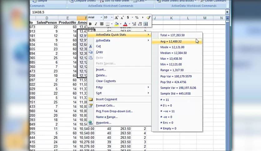This screenshot has width=261, height=151.
Task: Expand the formula bar with chevron
Action: (227, 12)
